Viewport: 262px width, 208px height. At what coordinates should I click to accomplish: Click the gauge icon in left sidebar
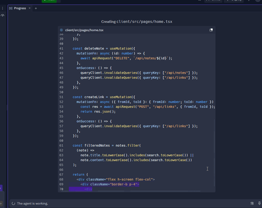[x=2, y=16]
